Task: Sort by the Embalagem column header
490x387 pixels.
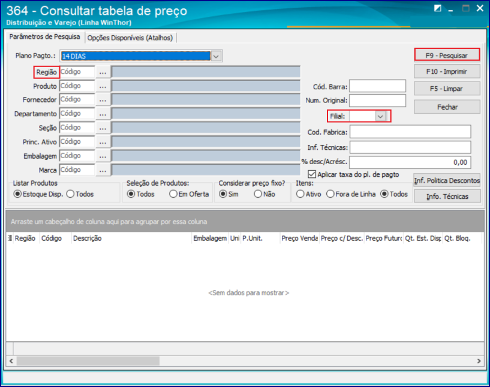Action: [210, 238]
